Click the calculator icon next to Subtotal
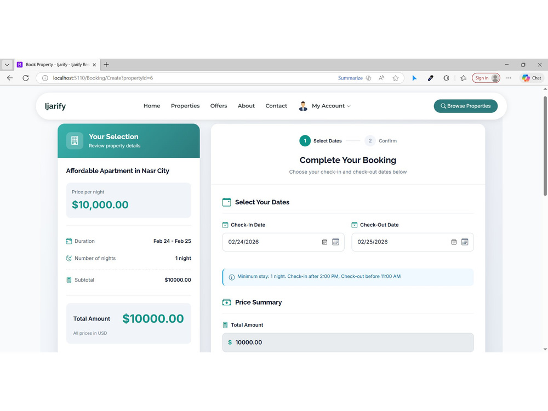The image size is (548, 411). (69, 280)
